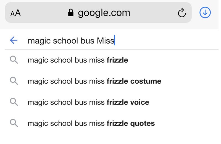The height and width of the screenshot is (144, 221).
Task: Go back using the blue left arrow
Action: coord(14,41)
